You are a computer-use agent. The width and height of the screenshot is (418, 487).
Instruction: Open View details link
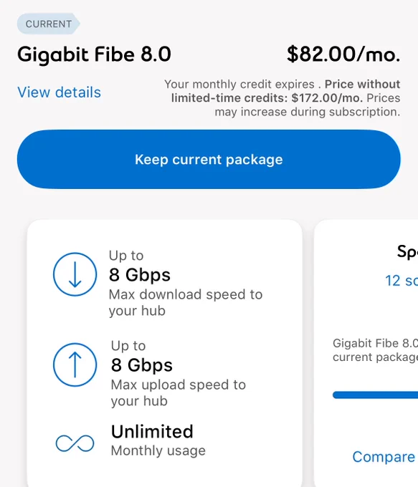coord(59,92)
